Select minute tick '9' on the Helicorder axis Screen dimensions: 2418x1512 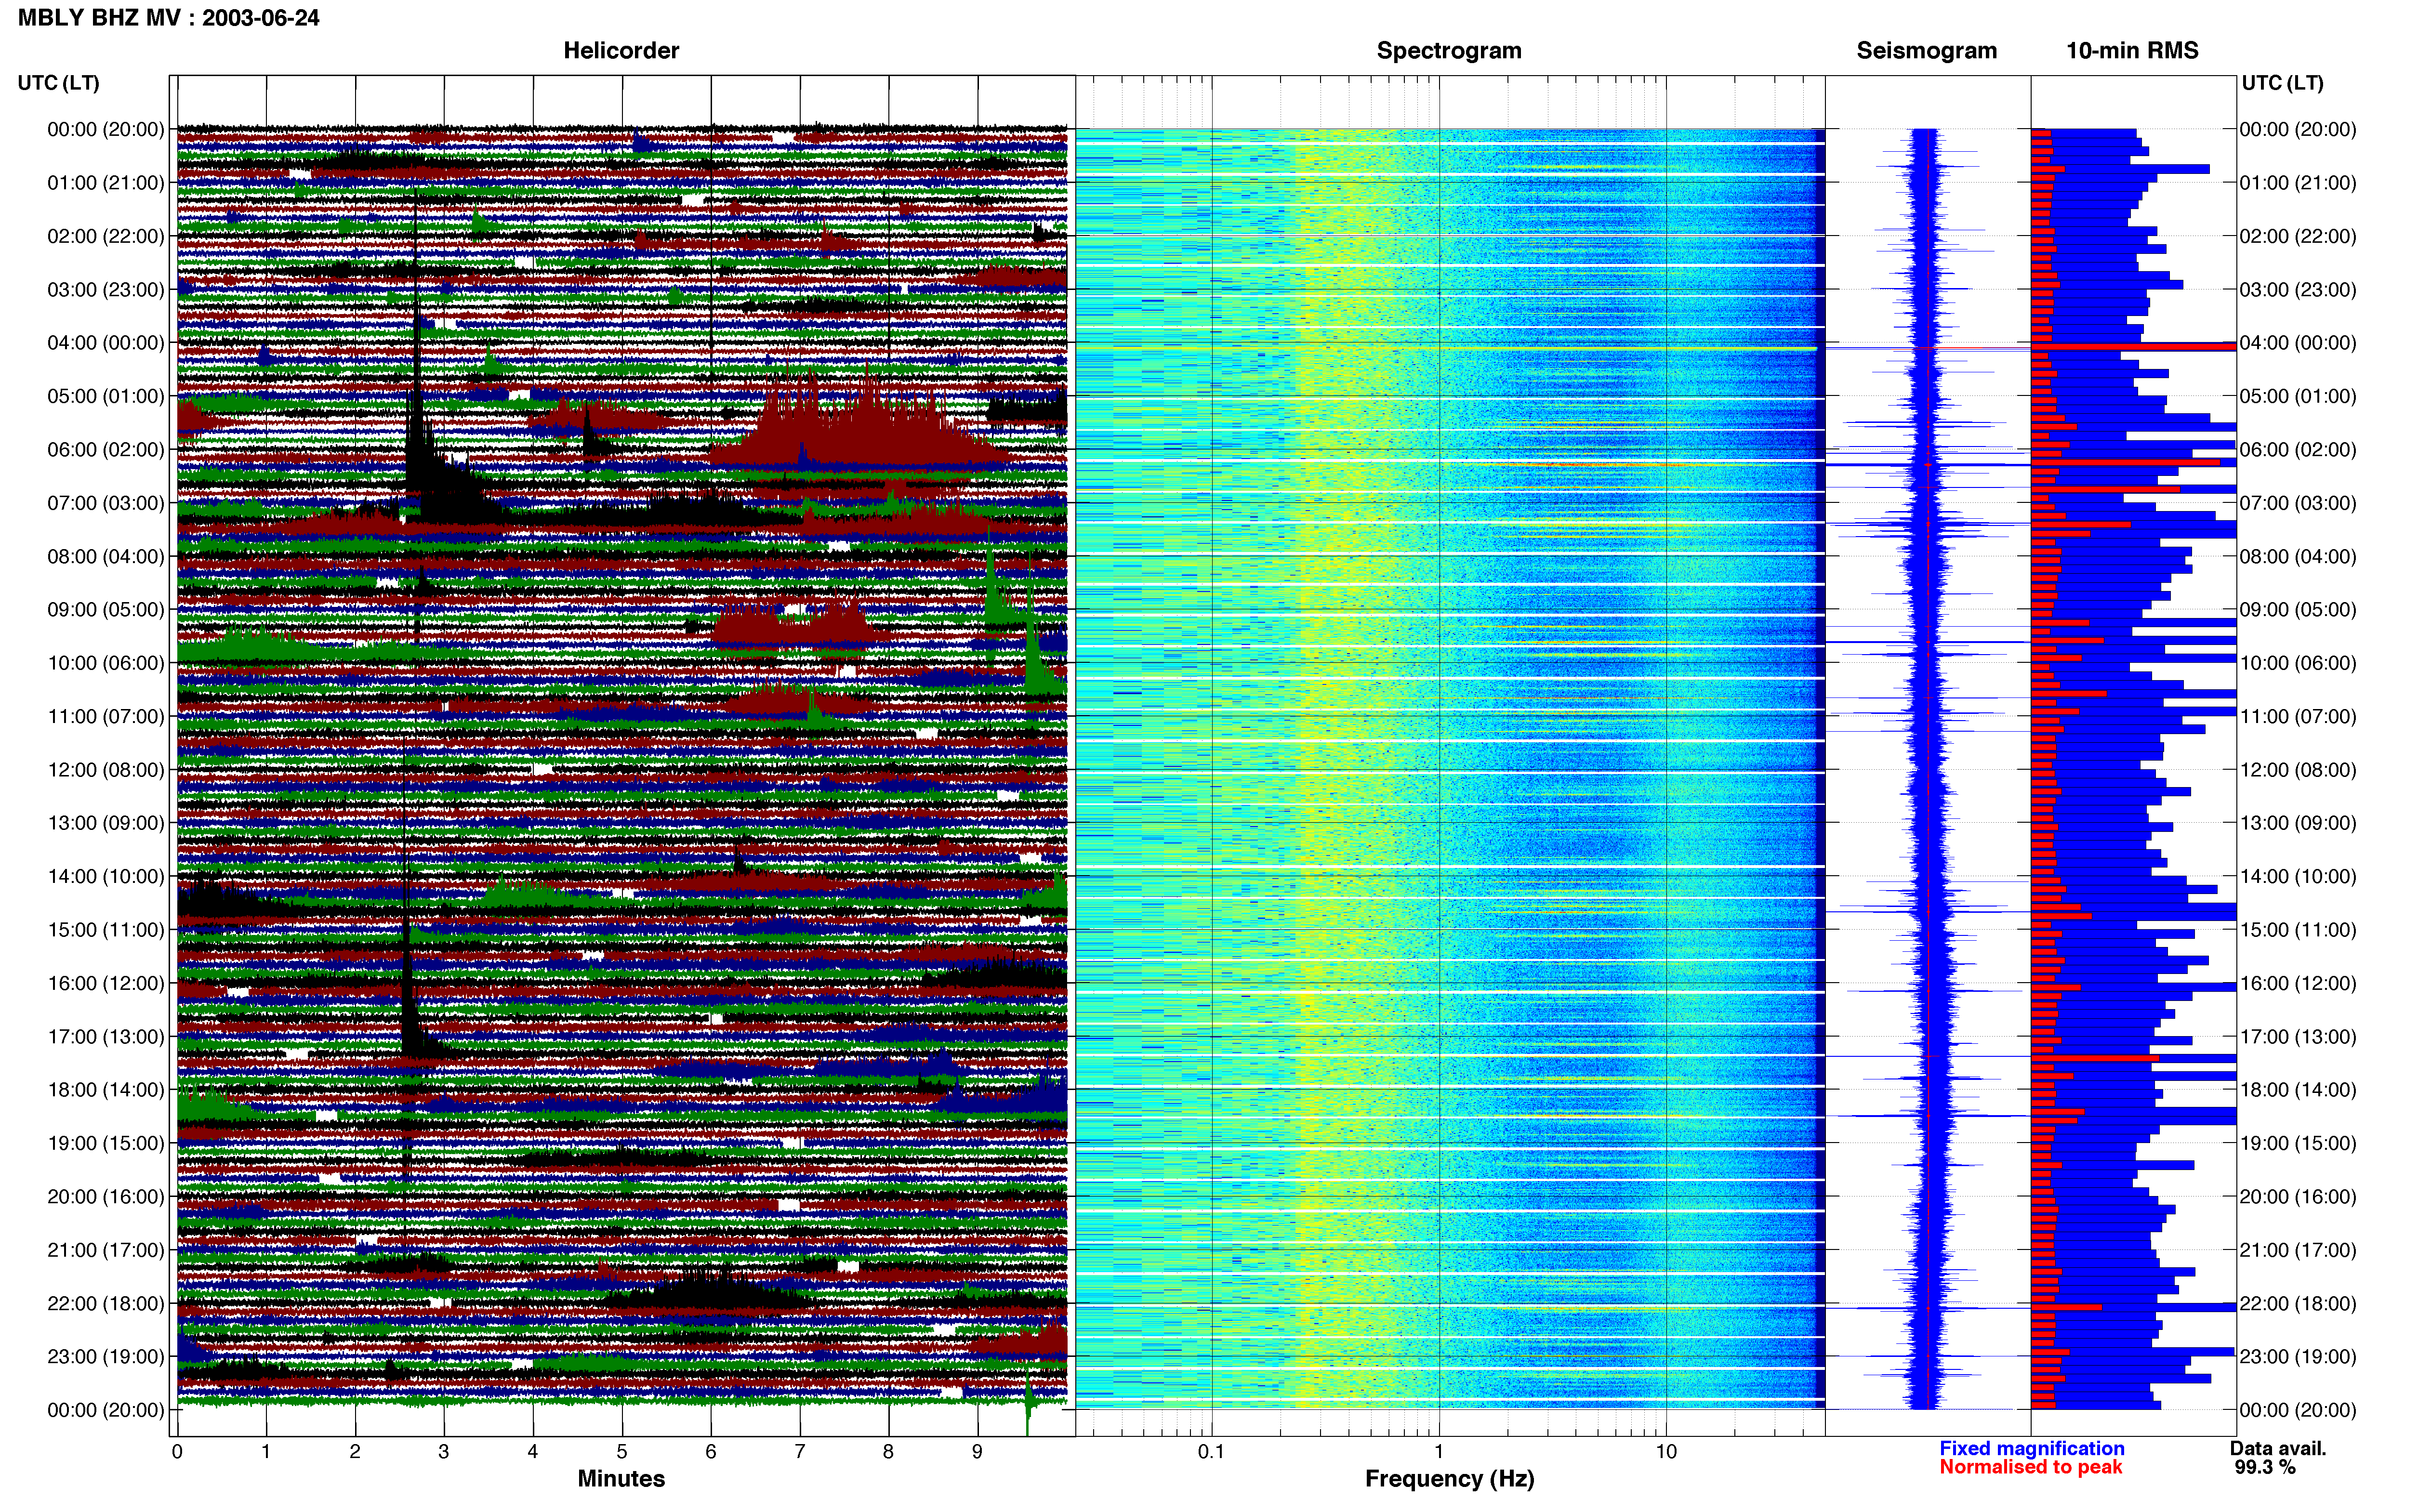click(977, 1452)
